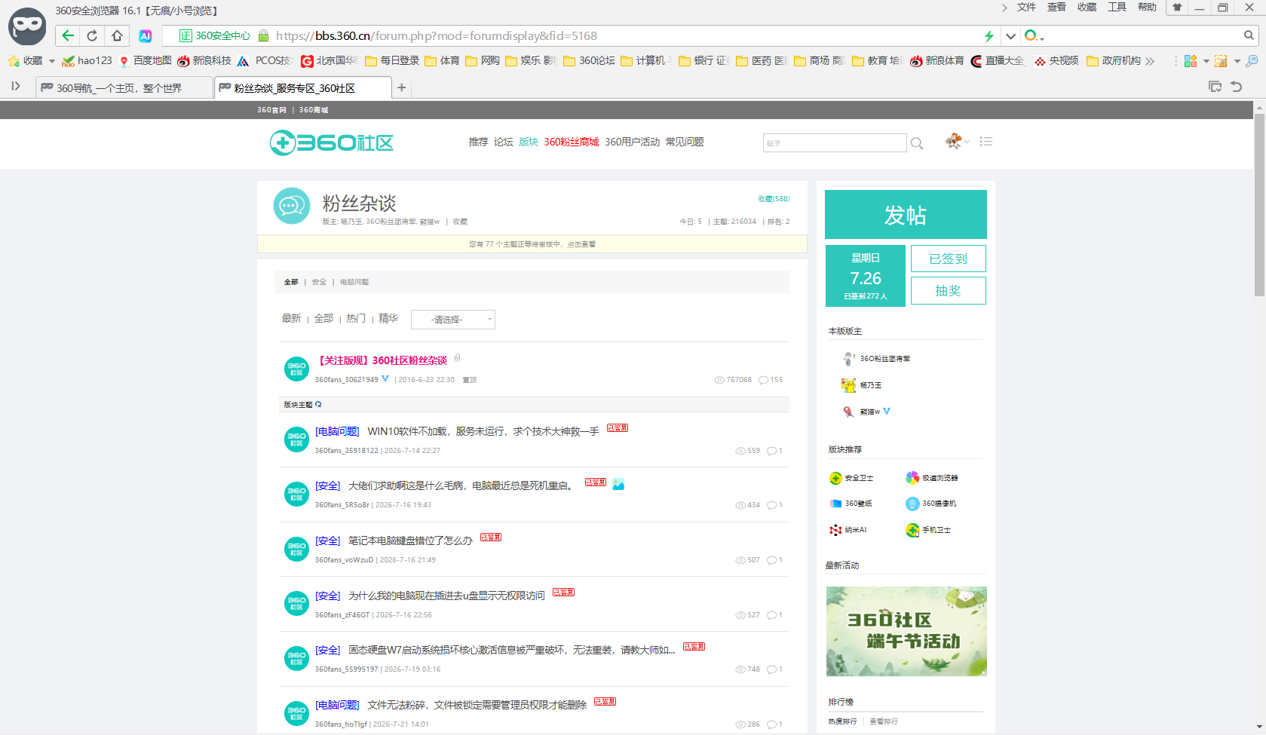
Task: Expand the extensions dropdown arrow
Action: (x=1206, y=61)
